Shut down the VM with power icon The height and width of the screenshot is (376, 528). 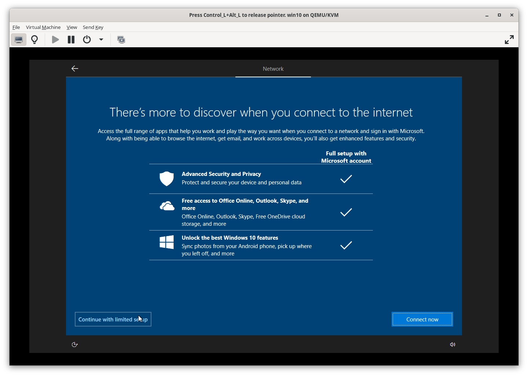tap(87, 40)
